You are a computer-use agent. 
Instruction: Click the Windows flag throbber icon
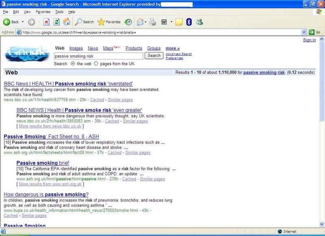pyautogui.click(x=319, y=12)
